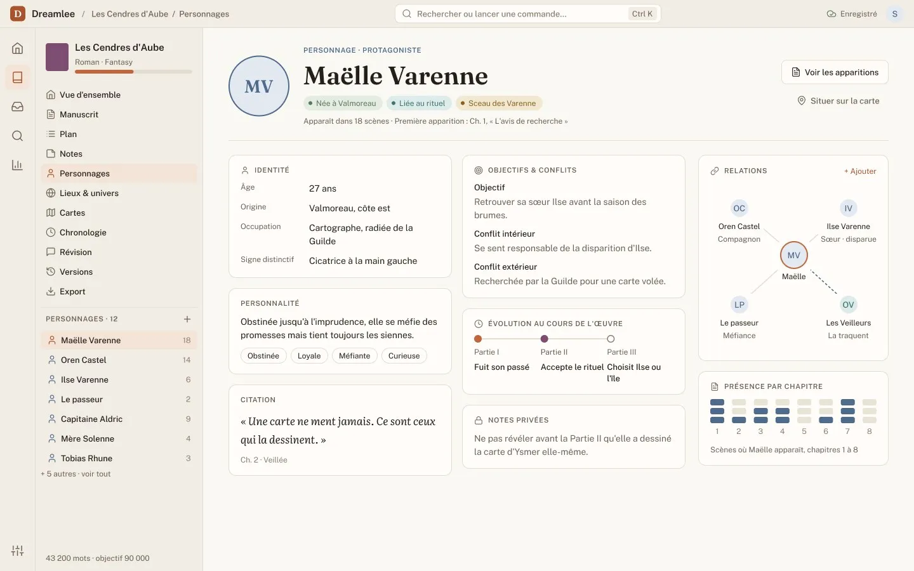Image resolution: width=914 pixels, height=571 pixels.
Task: Click the search or command input field
Action: (x=528, y=13)
